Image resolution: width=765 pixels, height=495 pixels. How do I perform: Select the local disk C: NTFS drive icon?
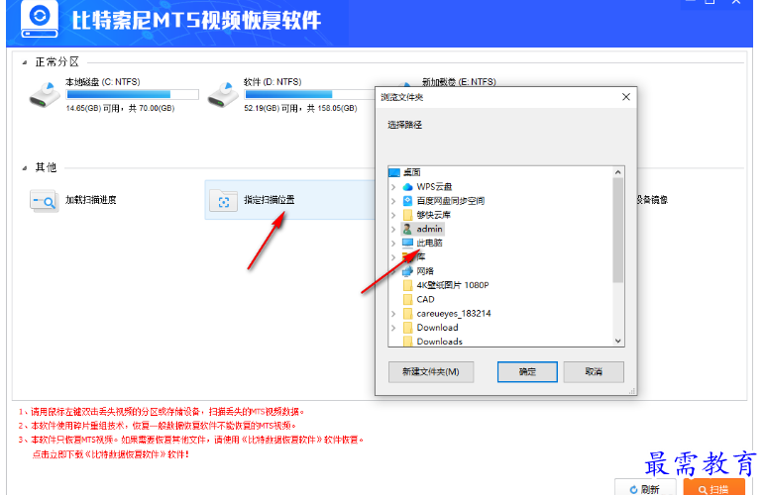(x=45, y=94)
